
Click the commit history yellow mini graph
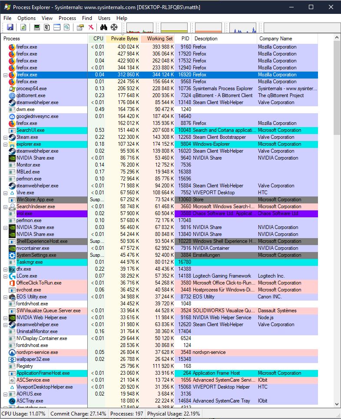click(174, 28)
